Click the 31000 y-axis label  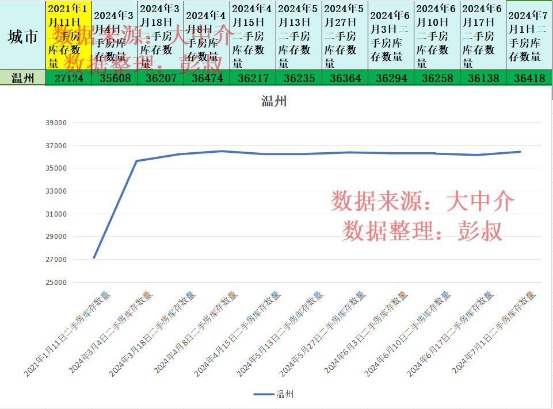point(56,214)
